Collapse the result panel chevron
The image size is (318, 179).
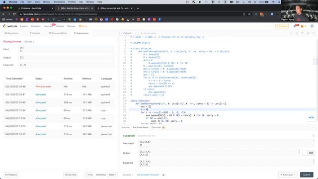click(x=314, y=127)
